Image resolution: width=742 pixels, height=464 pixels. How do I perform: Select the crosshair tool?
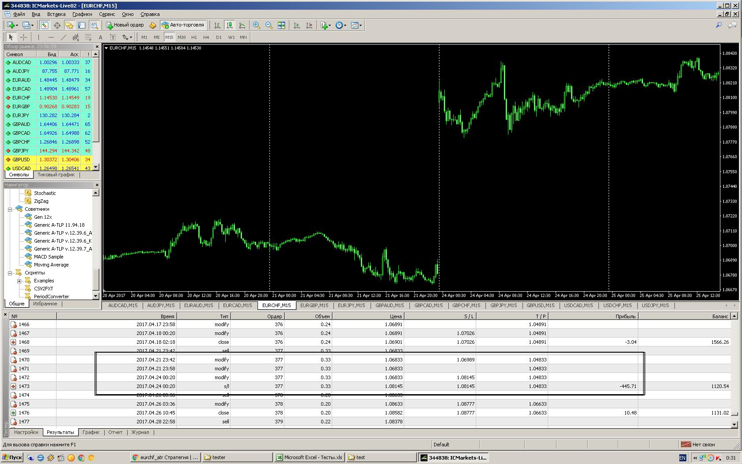[x=24, y=37]
